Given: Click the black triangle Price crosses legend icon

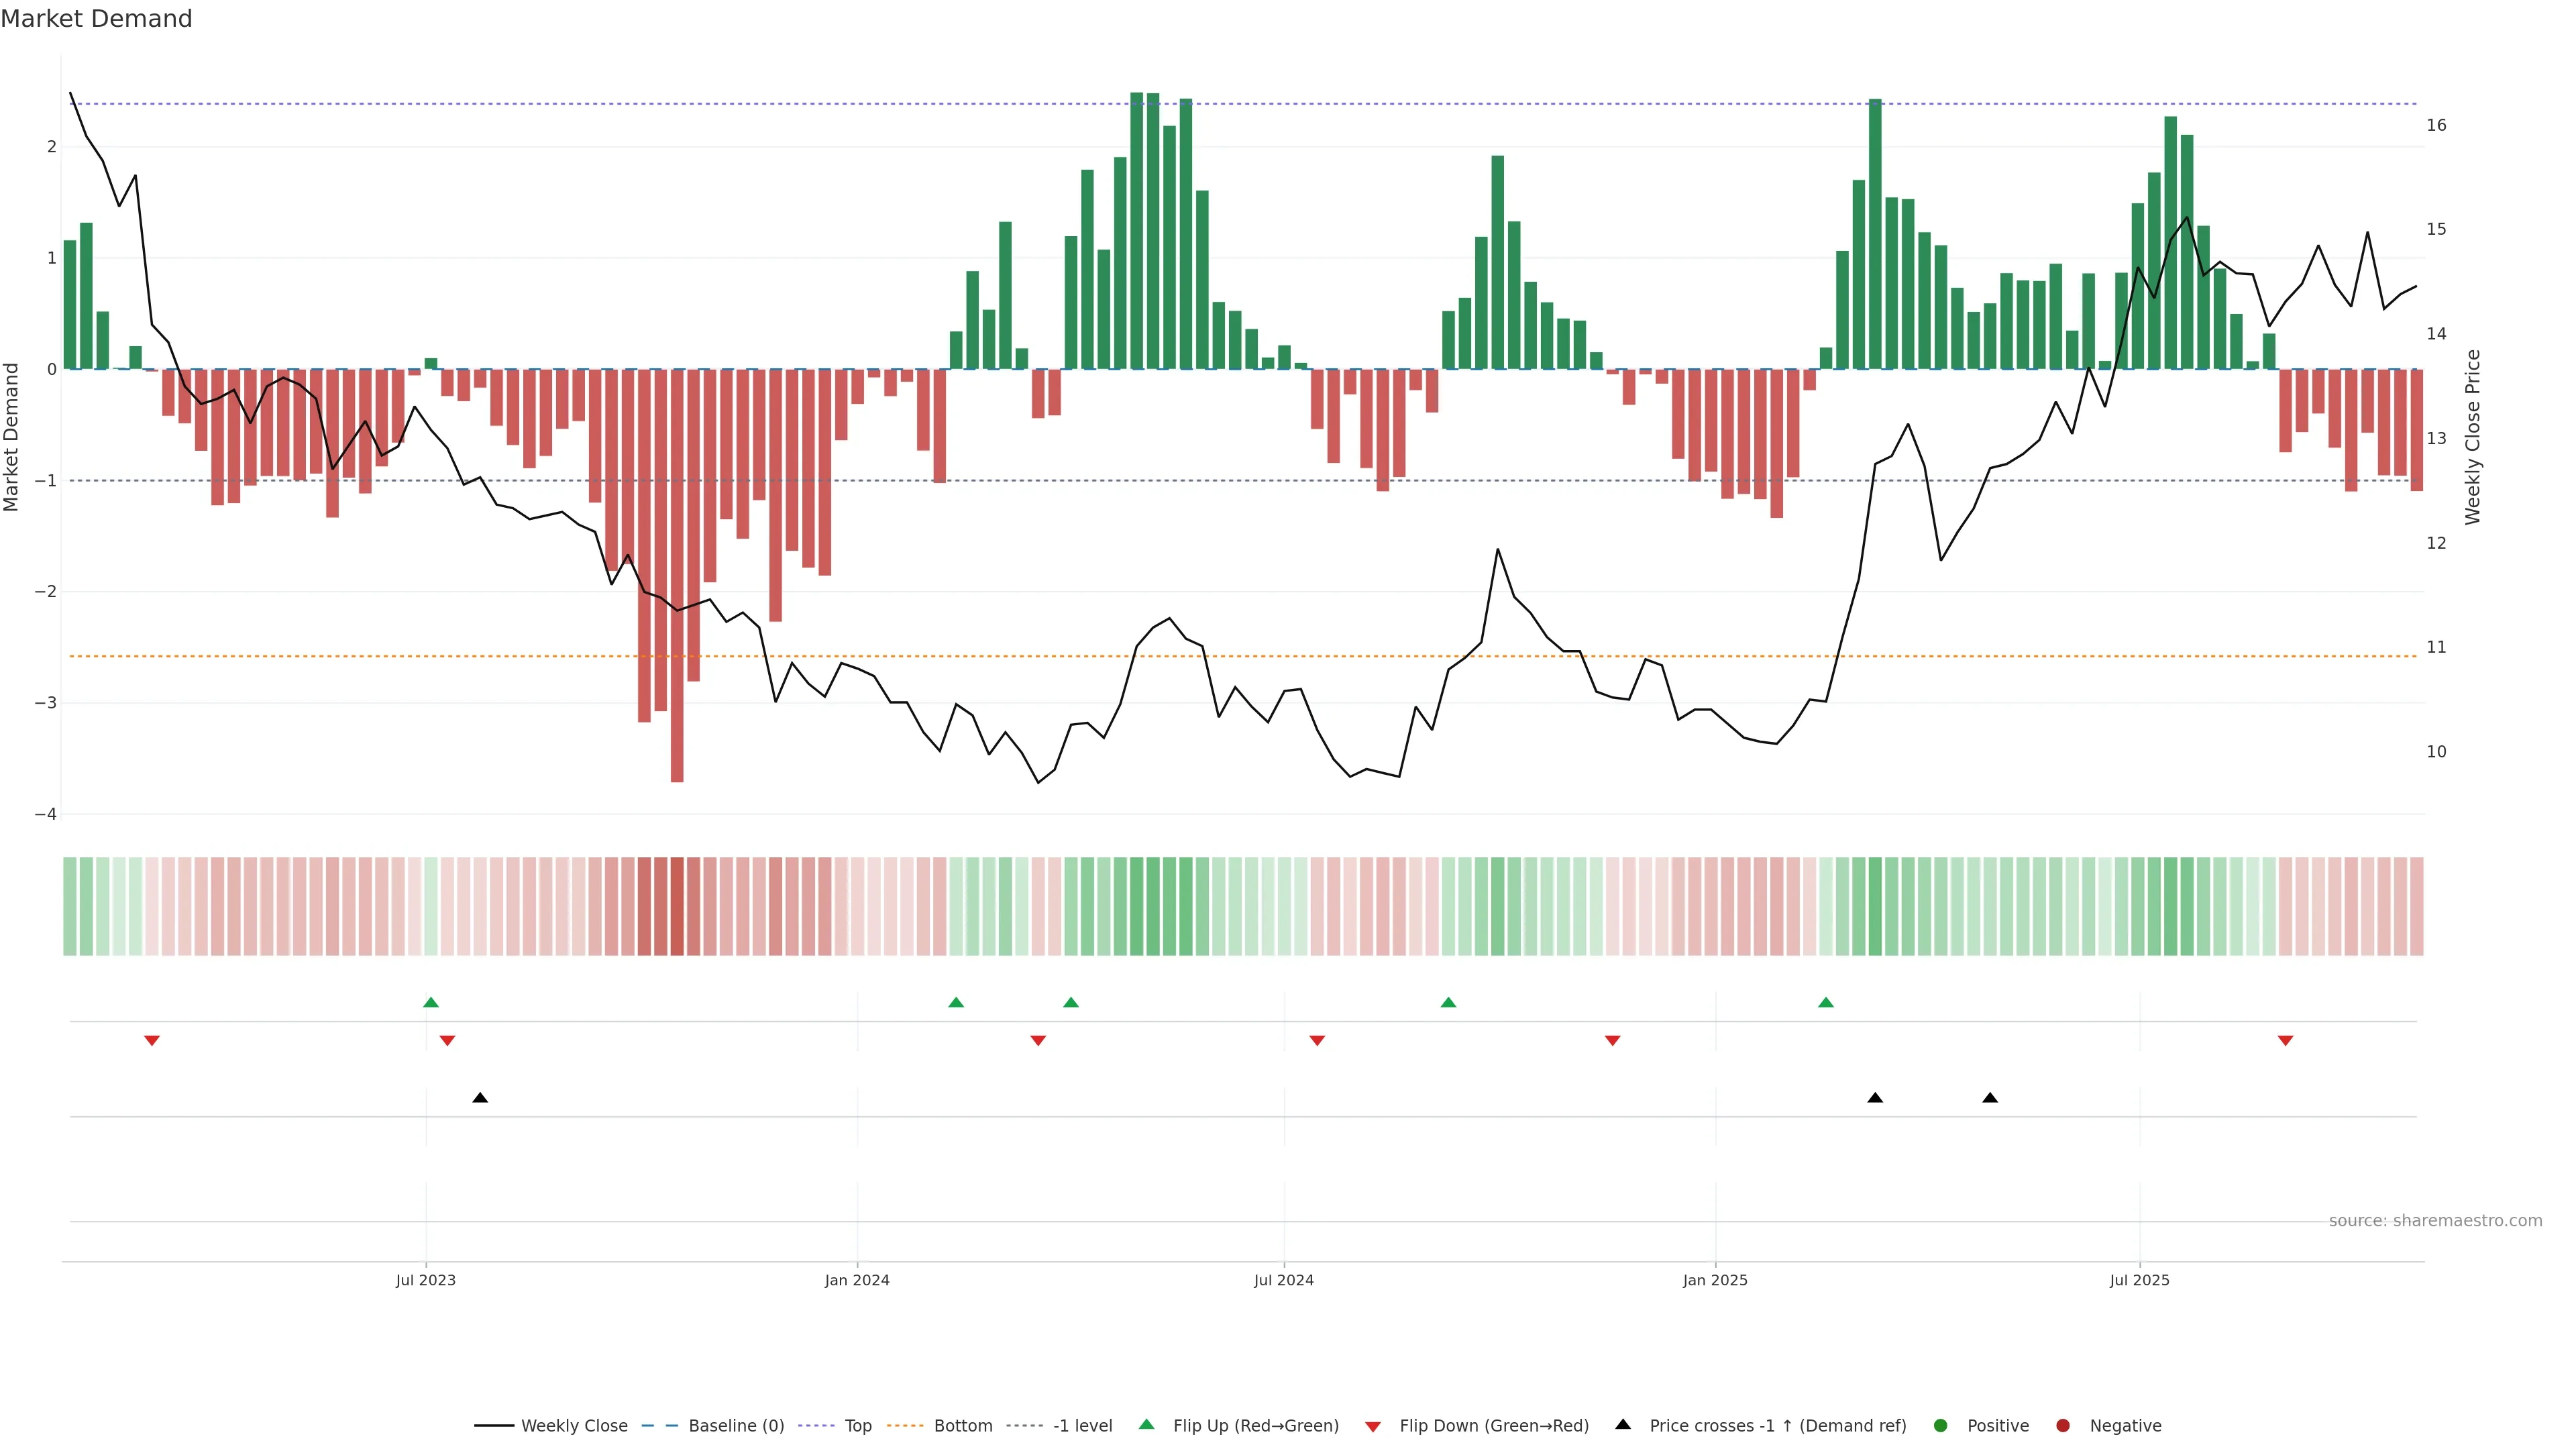Looking at the screenshot, I should coord(1622,1424).
